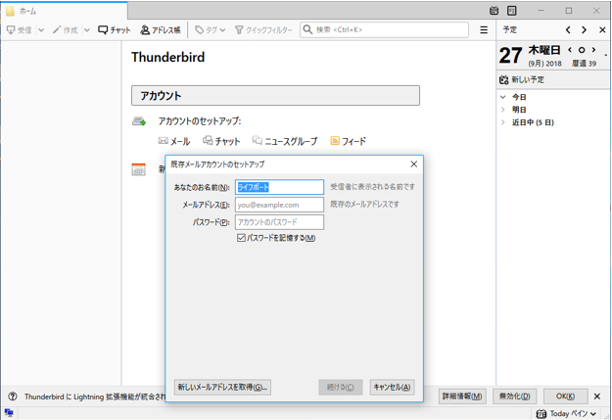Toggle パスワードを記憶する checkbox
The height and width of the screenshot is (420, 612).
[x=241, y=238]
